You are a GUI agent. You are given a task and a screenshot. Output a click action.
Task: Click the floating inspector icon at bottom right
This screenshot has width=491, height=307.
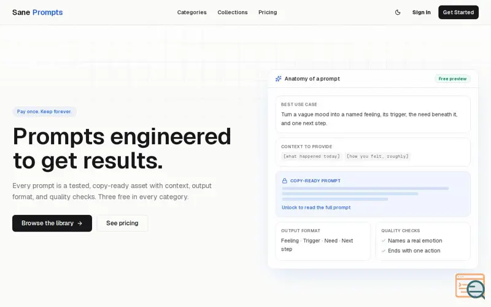[470, 286]
